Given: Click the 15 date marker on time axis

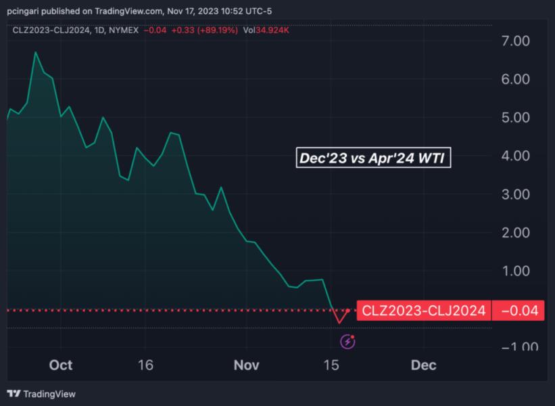Looking at the screenshot, I should [331, 365].
